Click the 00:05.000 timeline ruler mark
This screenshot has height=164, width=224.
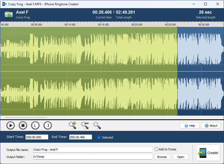coord(36,24)
